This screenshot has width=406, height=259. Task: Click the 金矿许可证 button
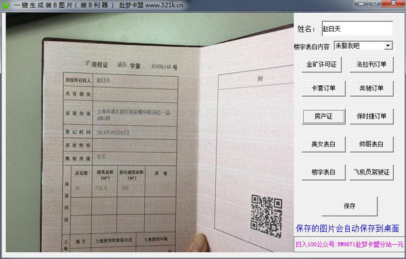coord(321,64)
